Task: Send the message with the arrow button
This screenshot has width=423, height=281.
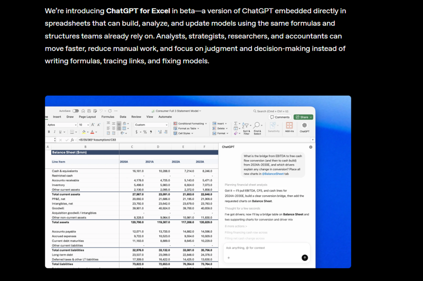Action: tap(305, 258)
